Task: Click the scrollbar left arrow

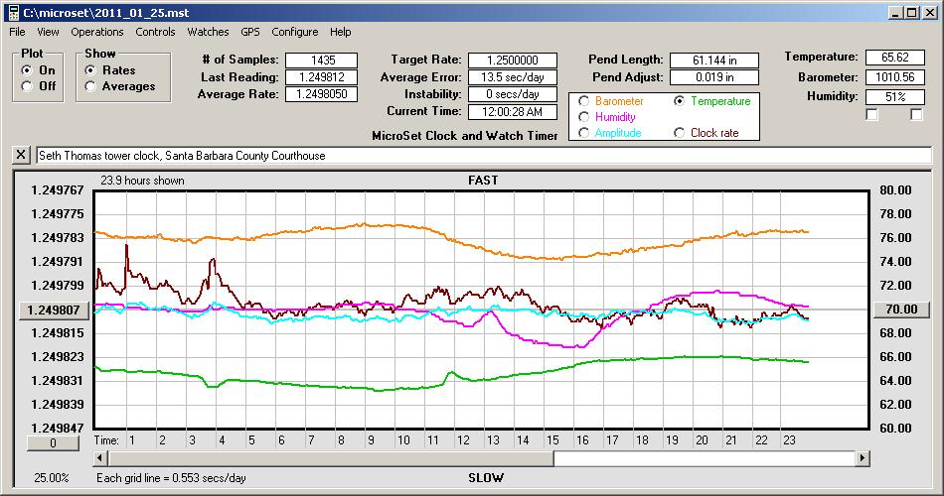Action: click(x=100, y=458)
